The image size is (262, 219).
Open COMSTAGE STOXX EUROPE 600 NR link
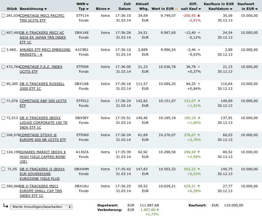(43, 137)
